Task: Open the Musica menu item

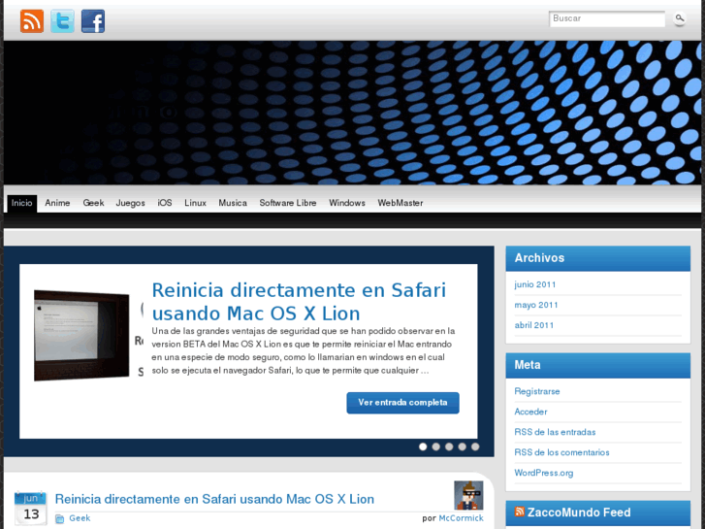Action: (233, 203)
